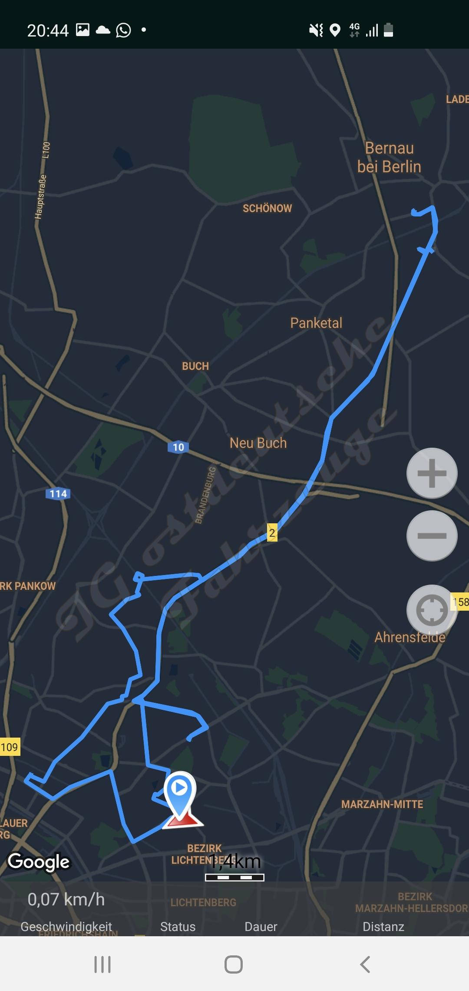Open the Google logo link on map
This screenshot has height=991, width=469.
[39, 862]
